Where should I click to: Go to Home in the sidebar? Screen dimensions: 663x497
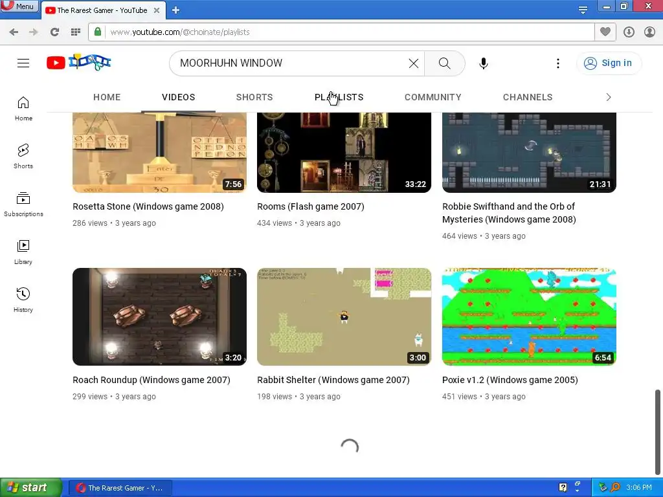pos(23,109)
